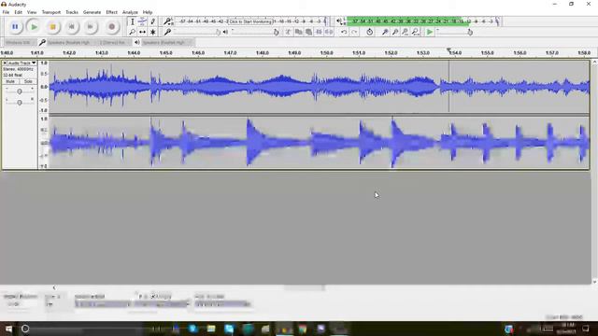Viewport: 598px width, 336px height.
Task: Select the Envelope tool
Action: click(142, 21)
